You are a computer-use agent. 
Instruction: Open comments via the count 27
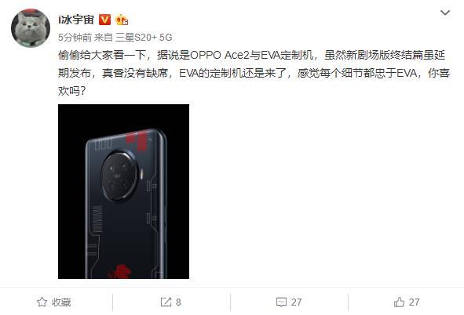click(x=296, y=302)
